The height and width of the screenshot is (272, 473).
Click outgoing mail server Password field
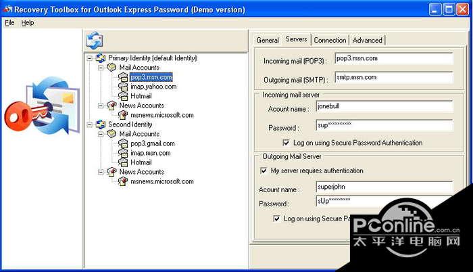(384, 201)
